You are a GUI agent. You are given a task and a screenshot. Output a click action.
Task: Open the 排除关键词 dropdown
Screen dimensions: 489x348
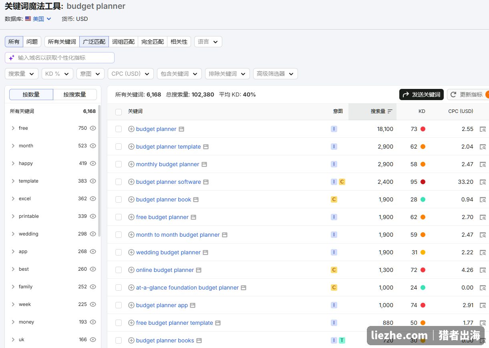(x=227, y=74)
